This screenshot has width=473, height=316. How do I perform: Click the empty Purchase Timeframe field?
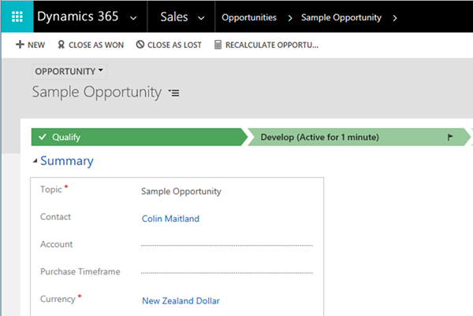pyautogui.click(x=226, y=272)
